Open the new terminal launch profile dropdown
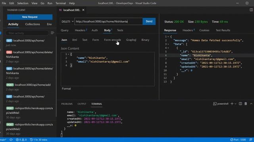Viewport: 254px width, 142px height. [x=235, y=104]
